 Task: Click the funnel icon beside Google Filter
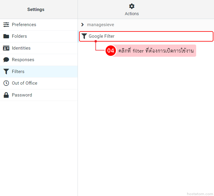click(84, 36)
